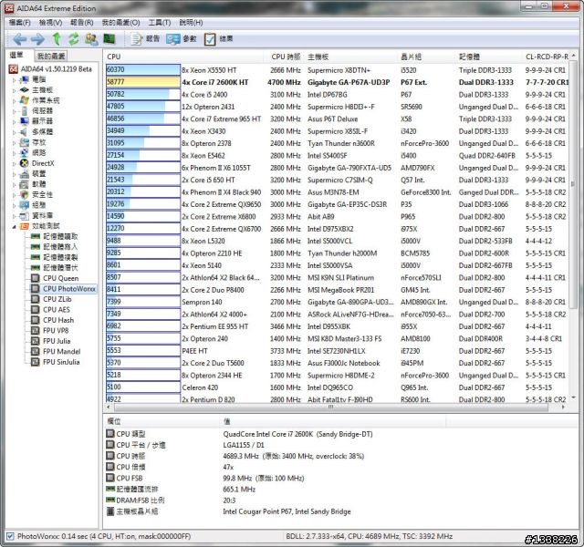Click the blue Back arrow toolbar icon
This screenshot has height=547, width=584.
coord(19,38)
